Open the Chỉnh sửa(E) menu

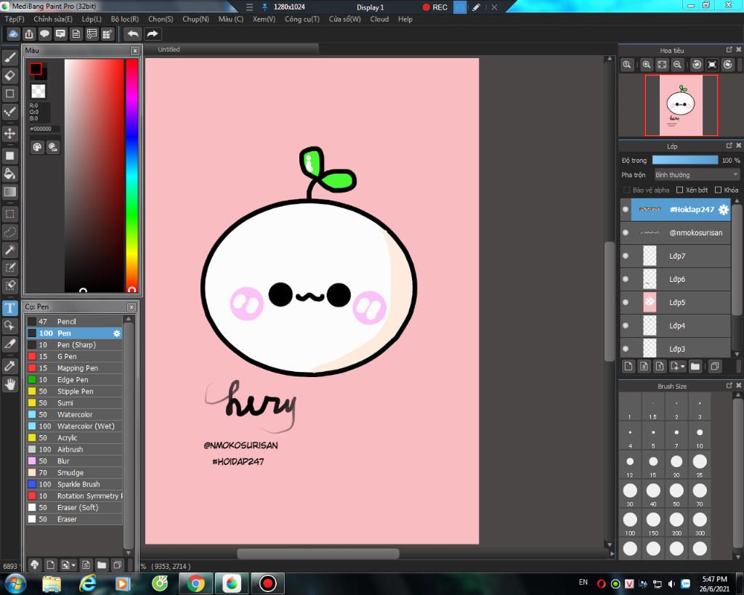pos(52,19)
